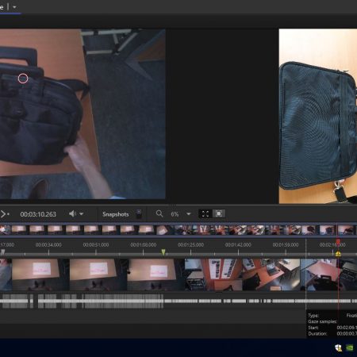This screenshot has width=357, height=357.
Task: Click the 00:01:59.000 ruler label
Action: click(x=286, y=245)
